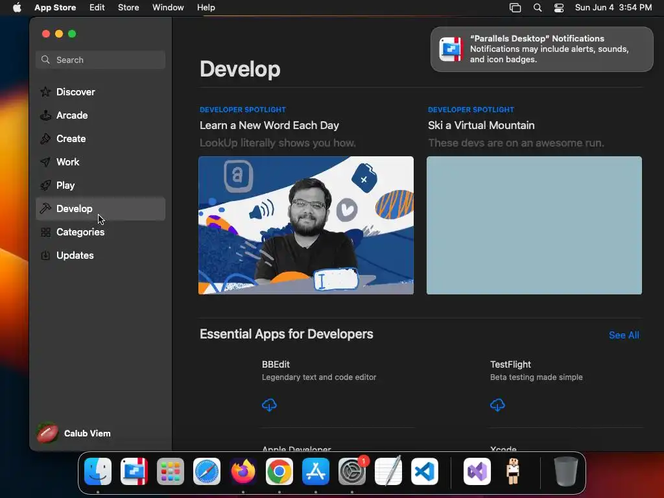Launch Google Chrome from the Dock
This screenshot has height=498, width=664.
pos(279,471)
